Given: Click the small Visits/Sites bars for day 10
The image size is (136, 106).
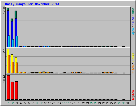Looking at the screenshot, I should (44, 72).
